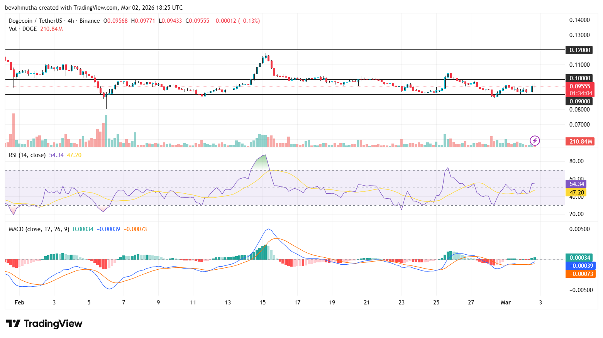Screen dimensions: 603x338
Task: Click the 47.20 yellow RSI-average badge
Action: click(x=576, y=192)
